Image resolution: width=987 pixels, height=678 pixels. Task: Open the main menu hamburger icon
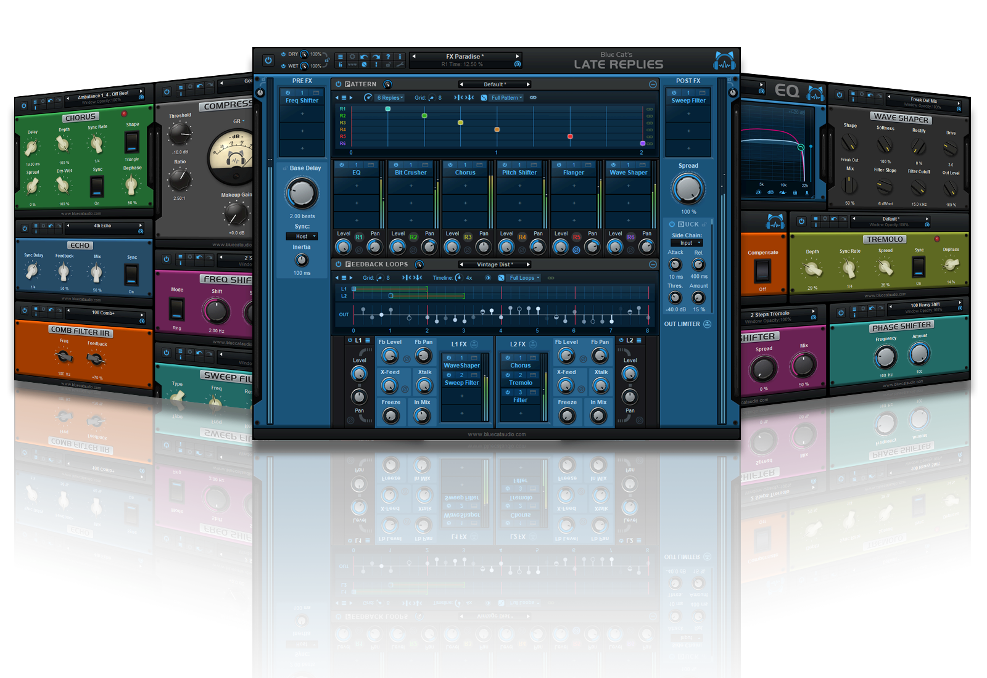pos(340,57)
